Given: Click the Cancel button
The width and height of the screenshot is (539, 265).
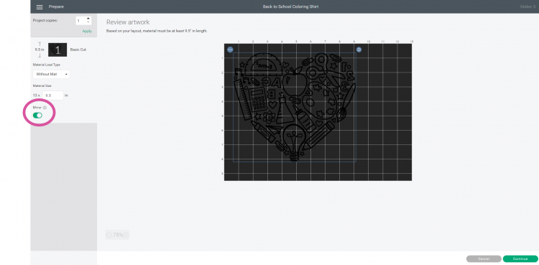Looking at the screenshot, I should click(484, 259).
